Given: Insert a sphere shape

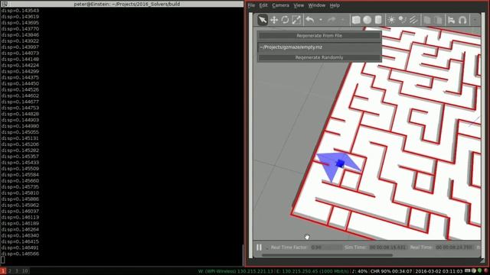Looking at the screenshot, I should (367, 20).
